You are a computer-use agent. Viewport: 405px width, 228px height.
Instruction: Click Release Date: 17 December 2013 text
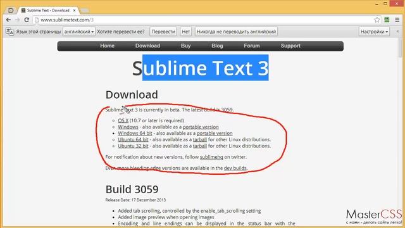pyautogui.click(x=135, y=200)
